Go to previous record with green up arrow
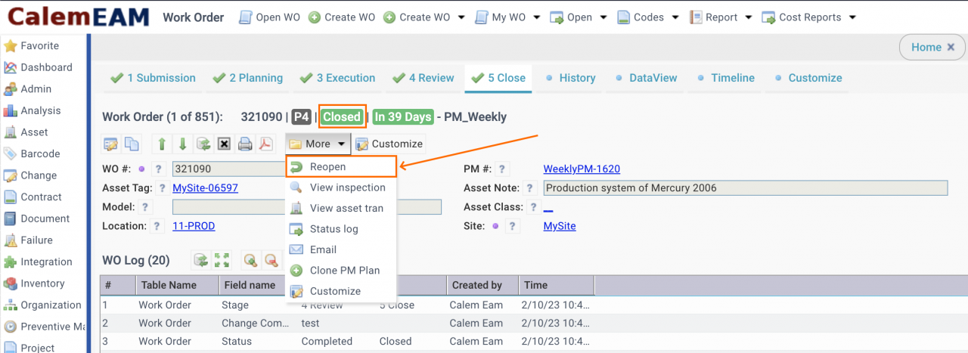The height and width of the screenshot is (353, 968). 162,144
